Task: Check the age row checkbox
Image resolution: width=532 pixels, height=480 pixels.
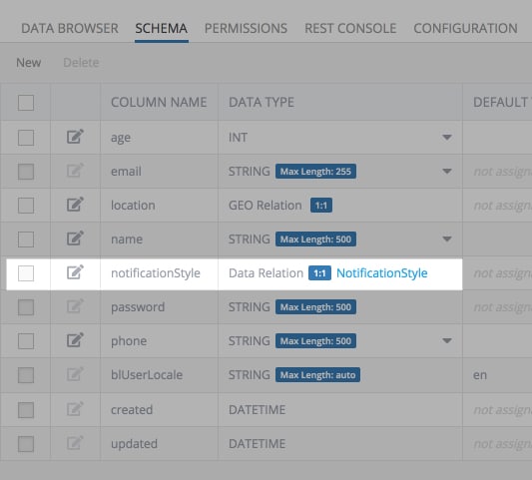Action: coord(26,138)
